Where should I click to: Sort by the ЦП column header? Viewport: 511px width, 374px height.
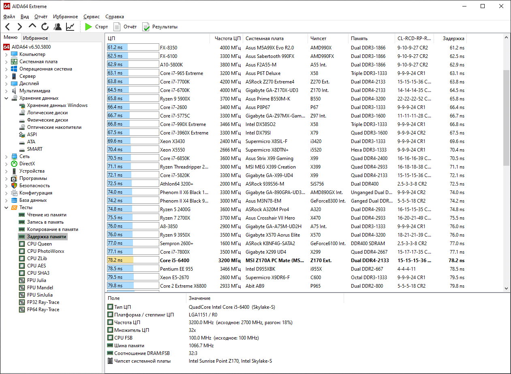[157, 38]
